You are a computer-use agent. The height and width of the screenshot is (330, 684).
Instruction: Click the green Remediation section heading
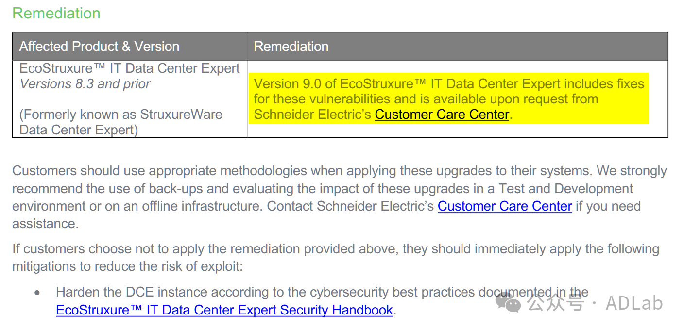[56, 14]
